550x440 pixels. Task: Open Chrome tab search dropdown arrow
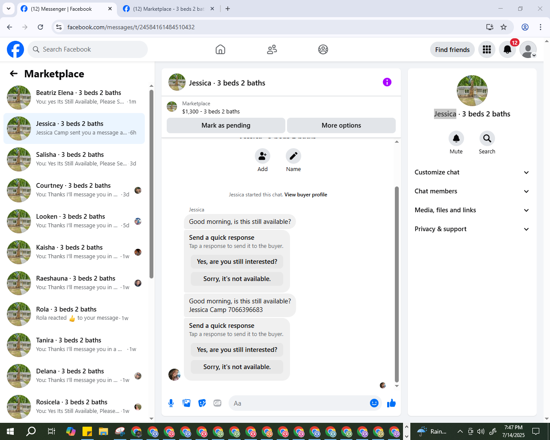[x=9, y=9]
